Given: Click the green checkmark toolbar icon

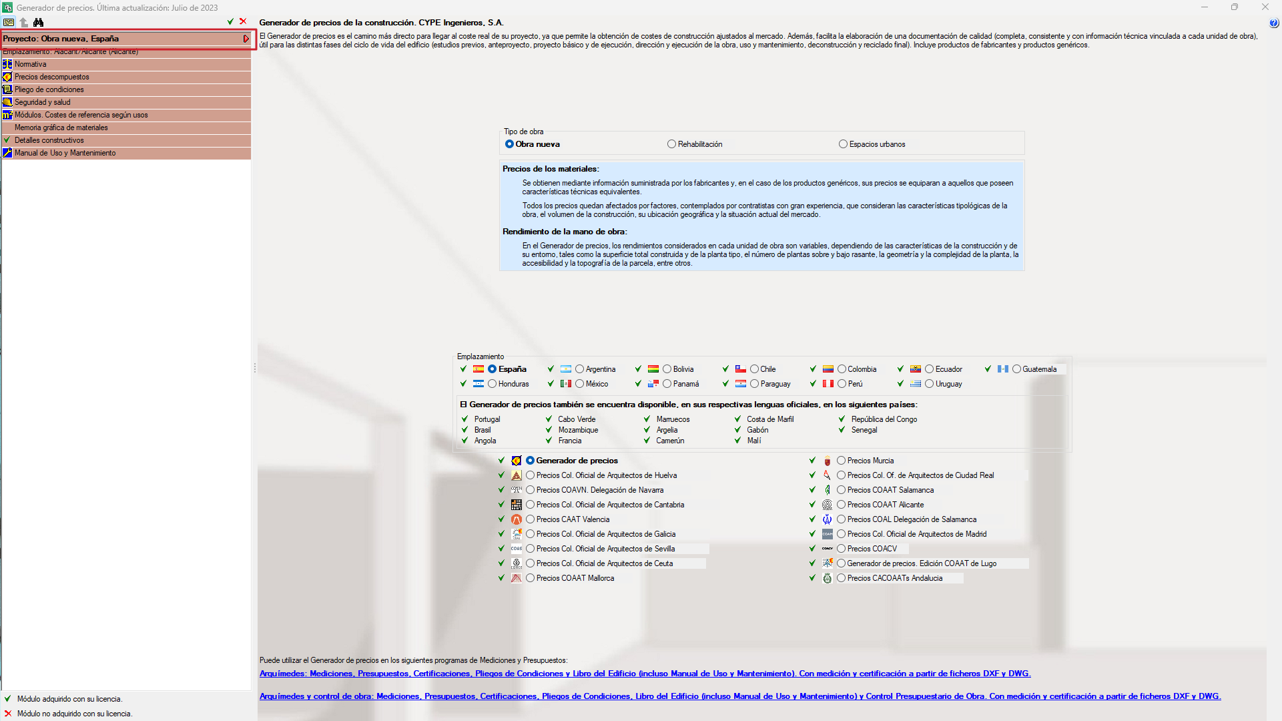Looking at the screenshot, I should (x=230, y=21).
